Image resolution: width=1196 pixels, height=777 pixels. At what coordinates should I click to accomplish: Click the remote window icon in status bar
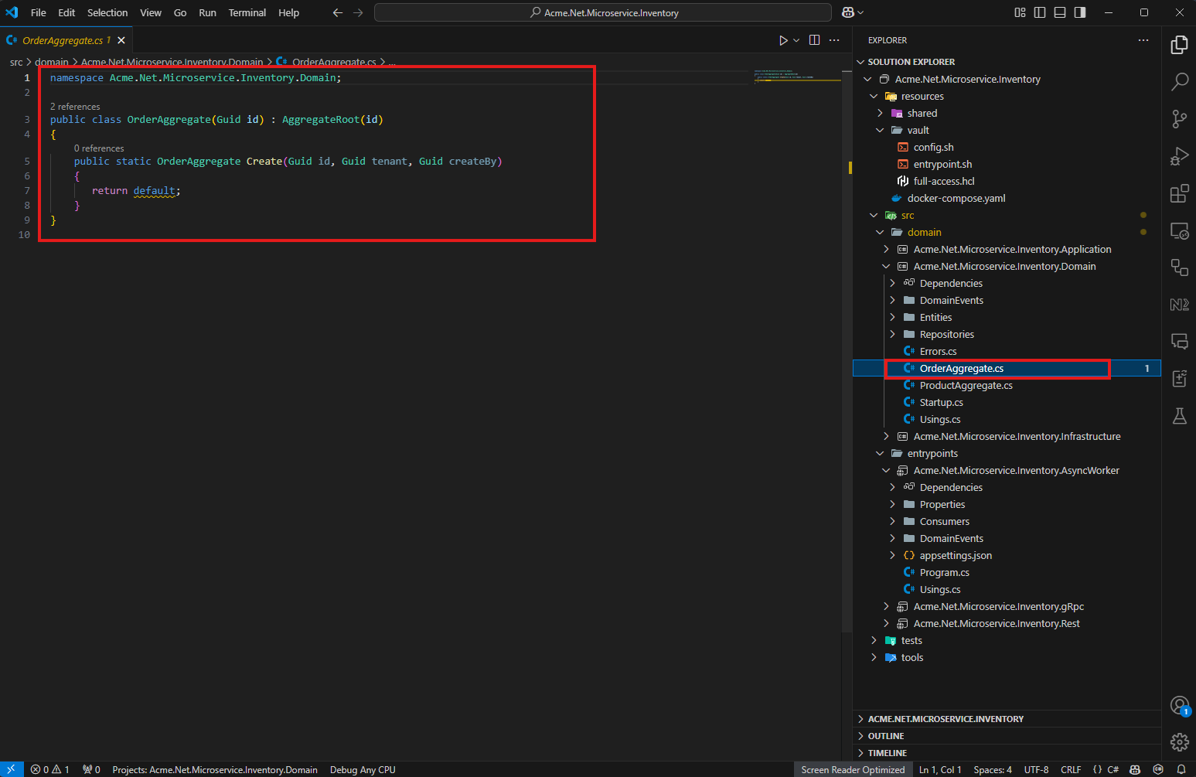(12, 769)
